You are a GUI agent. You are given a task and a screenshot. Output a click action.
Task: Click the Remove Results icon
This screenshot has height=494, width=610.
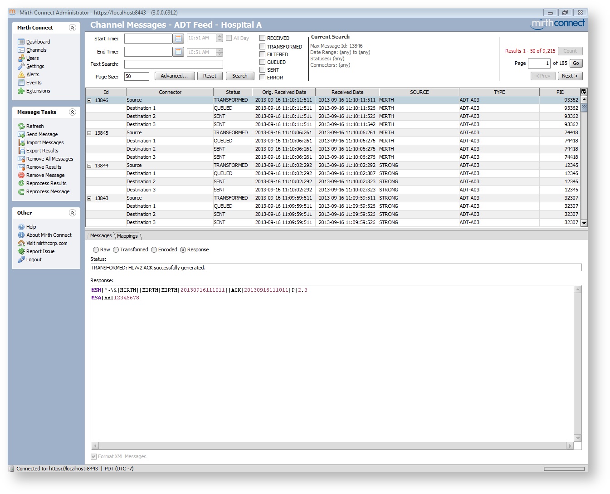point(21,167)
